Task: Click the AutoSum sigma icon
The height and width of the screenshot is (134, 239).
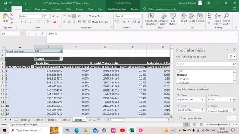Action: (209, 15)
